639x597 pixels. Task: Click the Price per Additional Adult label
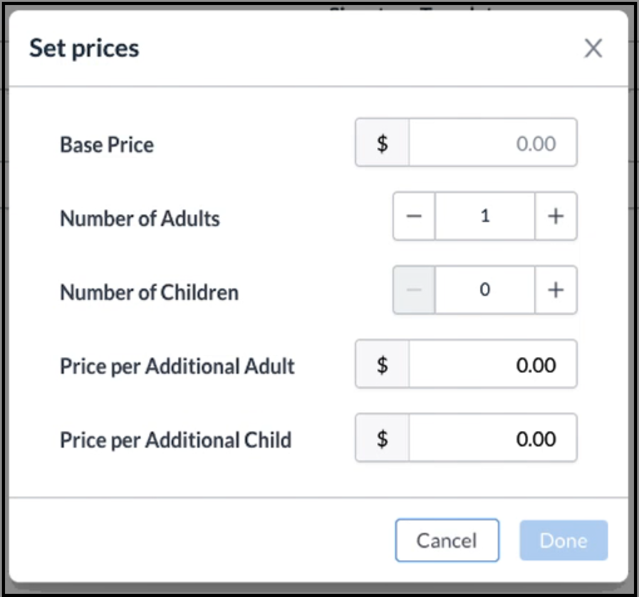tap(176, 366)
